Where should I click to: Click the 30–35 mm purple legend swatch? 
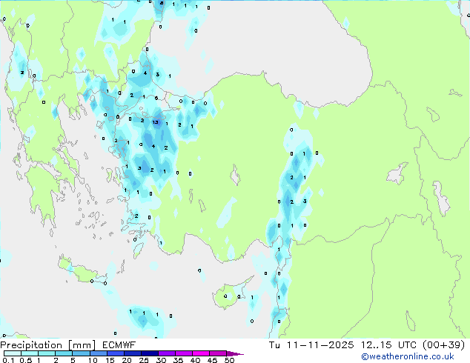coord(167,353)
